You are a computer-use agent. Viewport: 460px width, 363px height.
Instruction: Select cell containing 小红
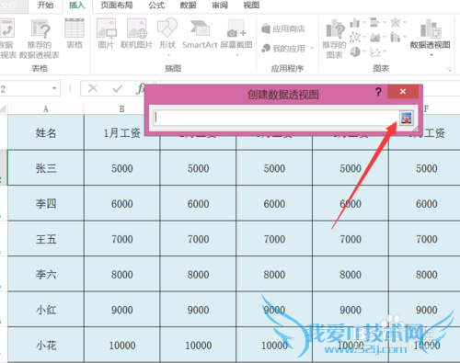[46, 310]
